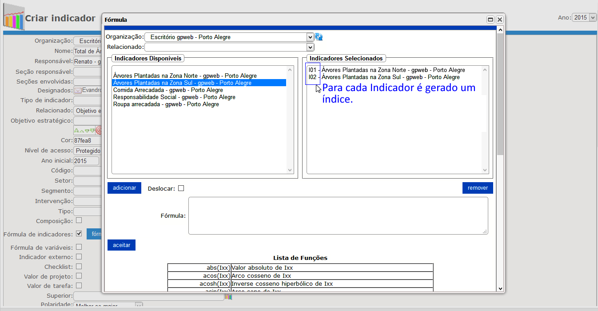
Task: Tick the Composição checkbox
Action: click(79, 220)
